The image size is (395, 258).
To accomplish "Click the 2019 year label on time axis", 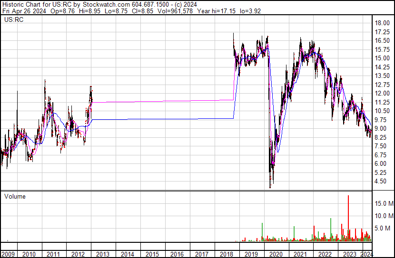I will click(251, 254).
